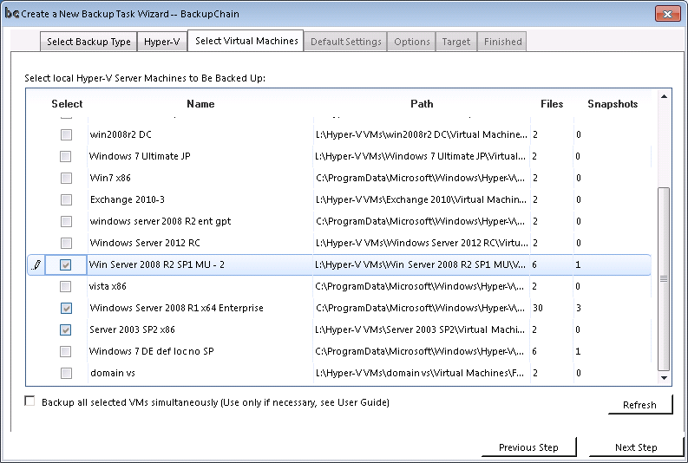Click the Select column header
Screen dimensions: 688x463
coord(67,104)
